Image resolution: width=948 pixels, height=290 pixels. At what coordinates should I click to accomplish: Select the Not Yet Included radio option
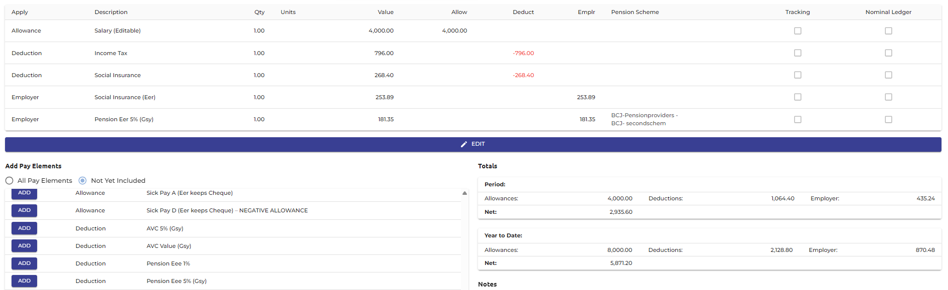point(83,181)
